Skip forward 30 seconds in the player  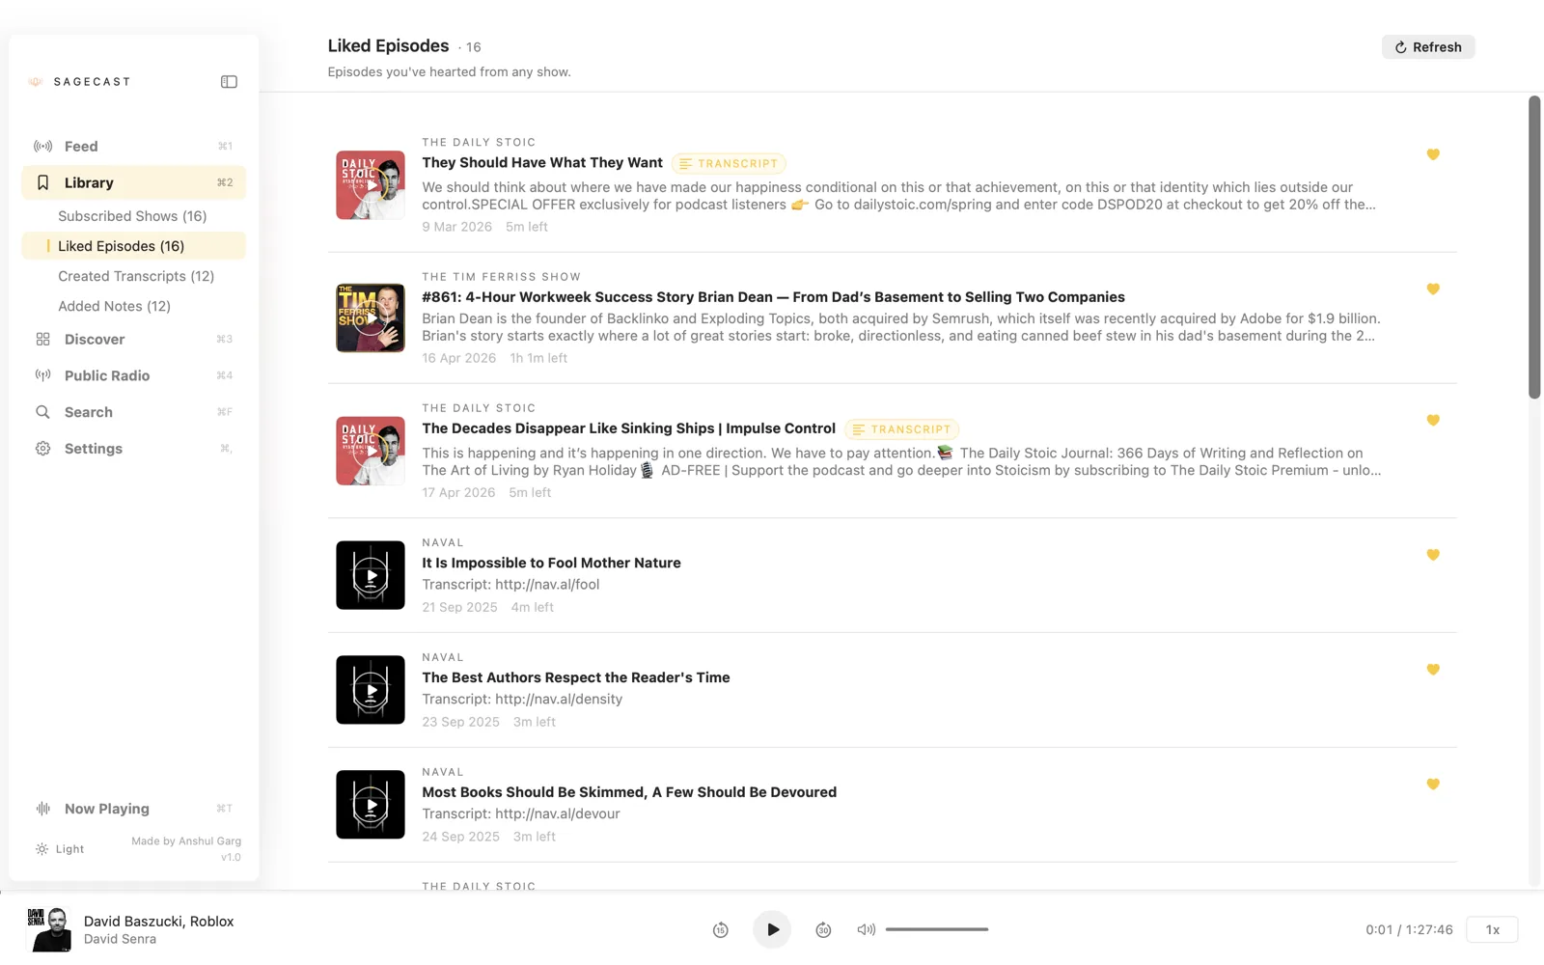823,929
